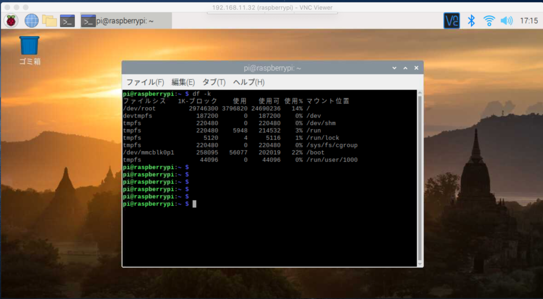Launch the web browser globe icon
Viewport: 543px width, 299px height.
click(31, 21)
